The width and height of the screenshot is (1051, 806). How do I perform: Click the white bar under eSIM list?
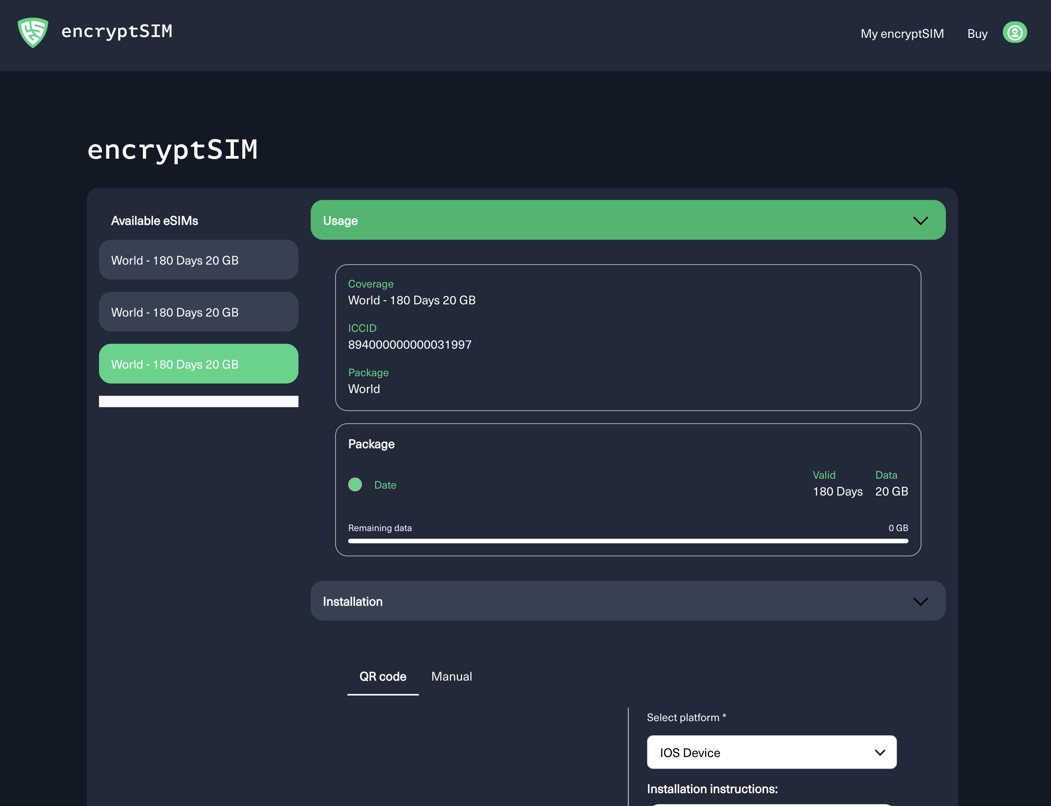tap(198, 401)
